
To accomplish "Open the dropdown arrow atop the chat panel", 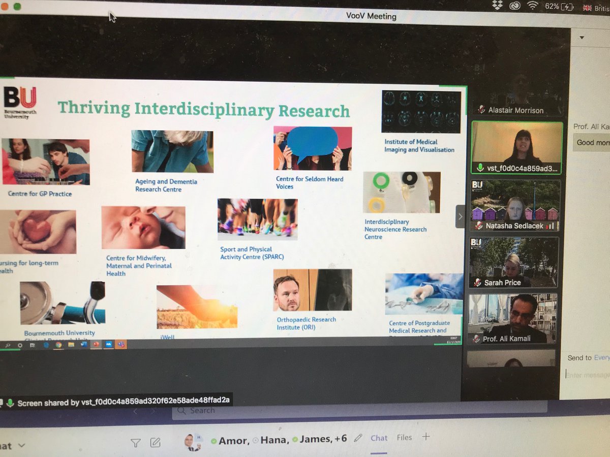I will [582, 38].
